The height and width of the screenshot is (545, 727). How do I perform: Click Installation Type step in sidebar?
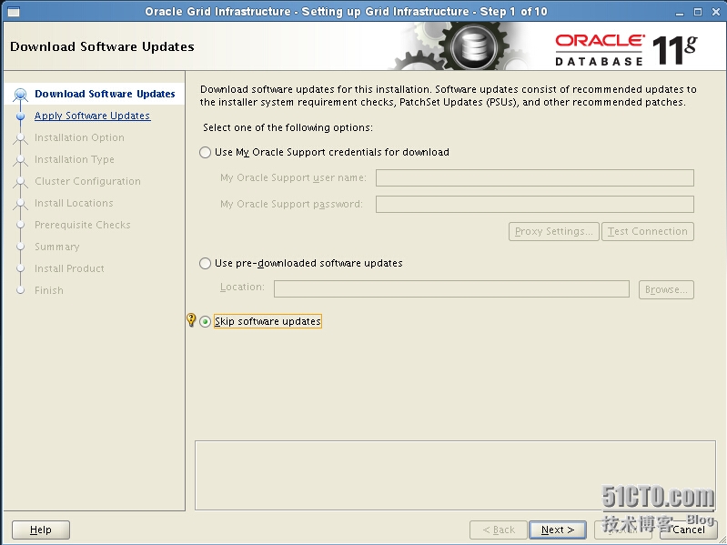75,159
